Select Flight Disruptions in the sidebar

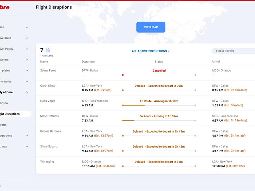coord(10,114)
